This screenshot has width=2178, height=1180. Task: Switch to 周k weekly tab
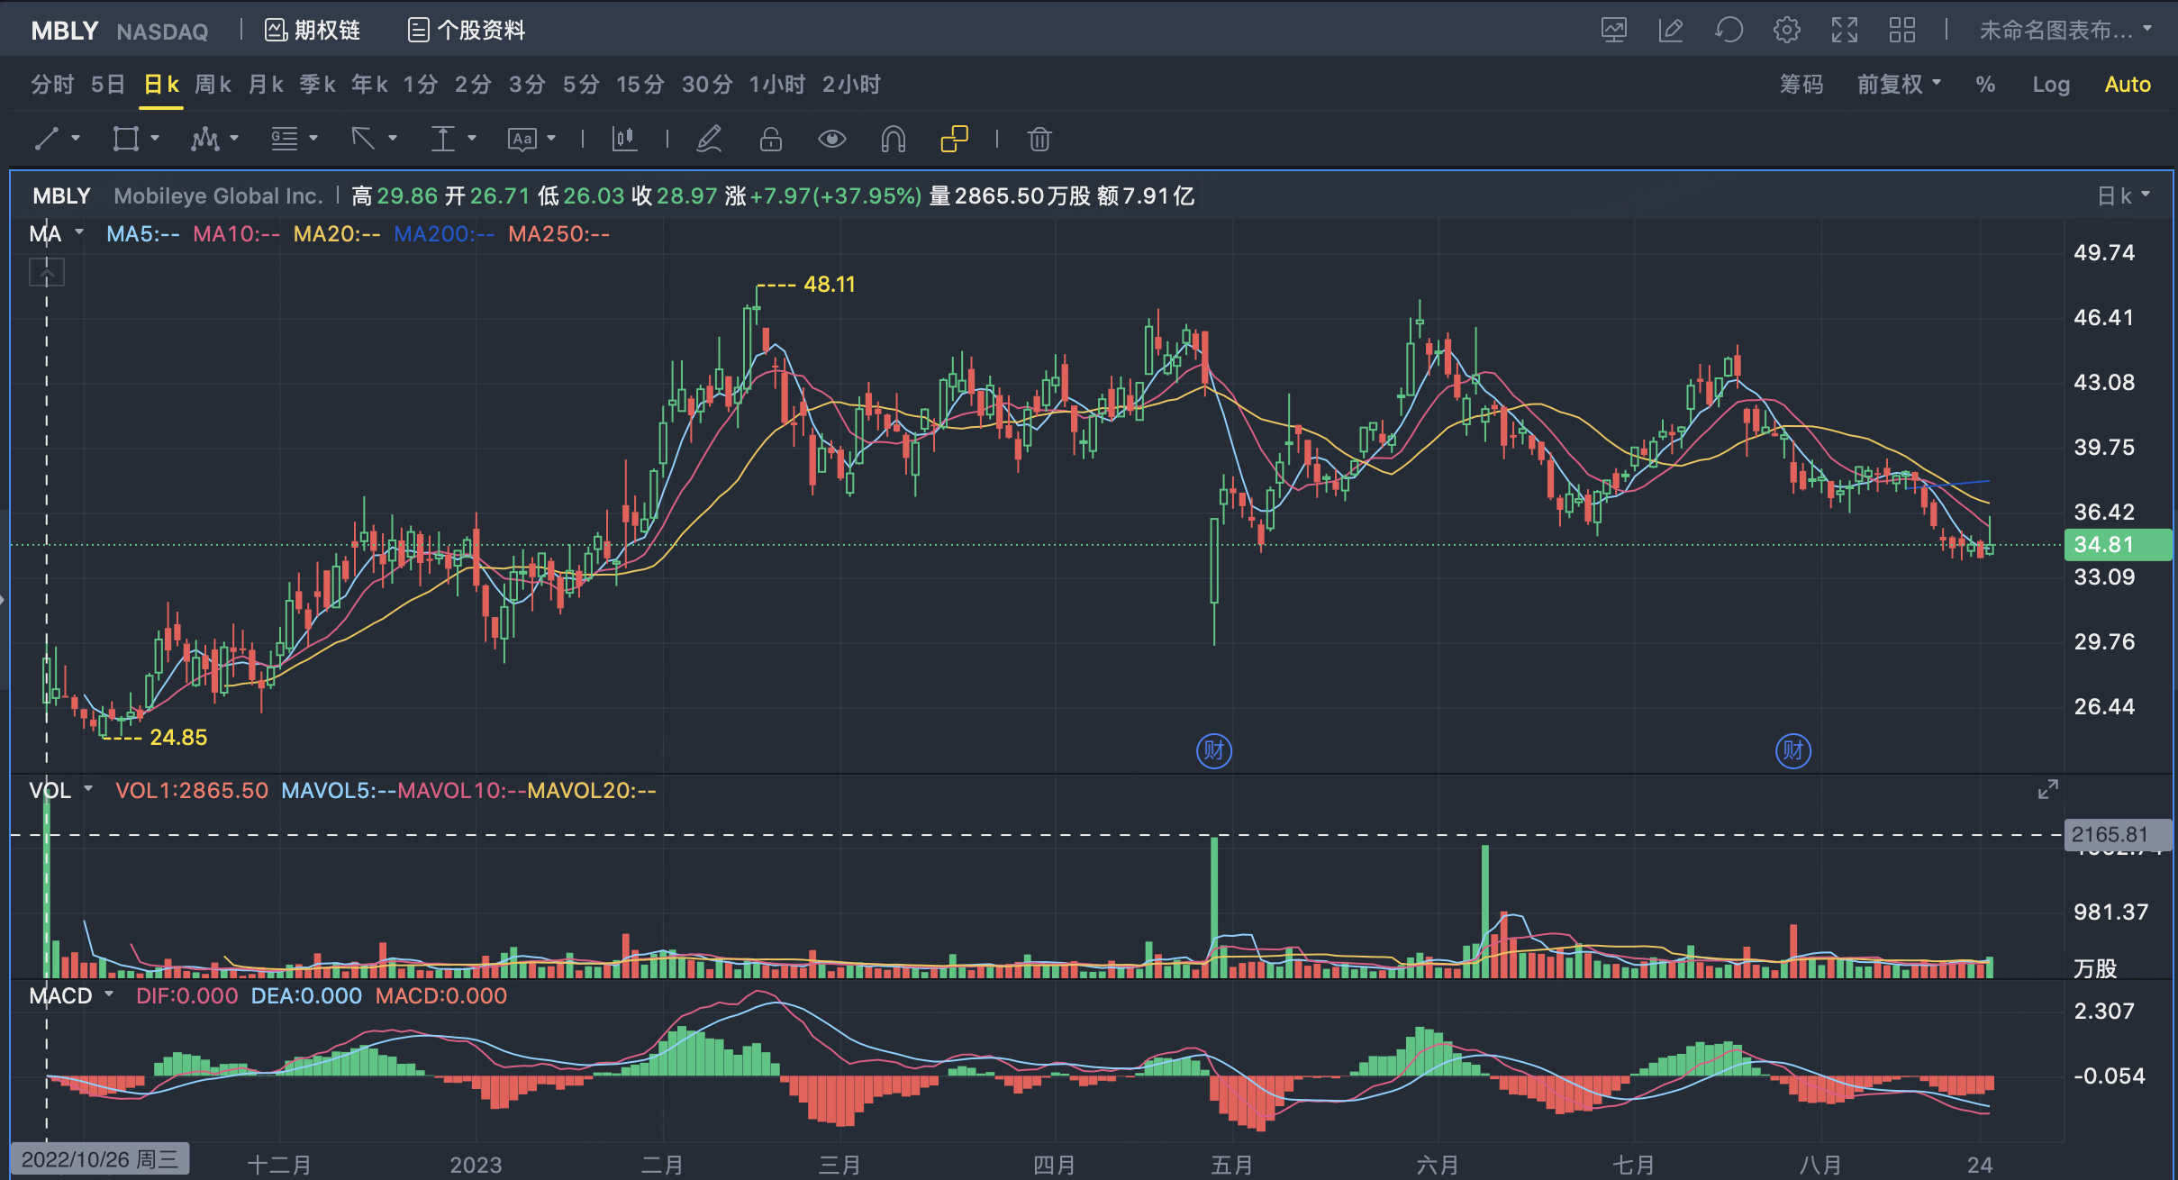[213, 85]
